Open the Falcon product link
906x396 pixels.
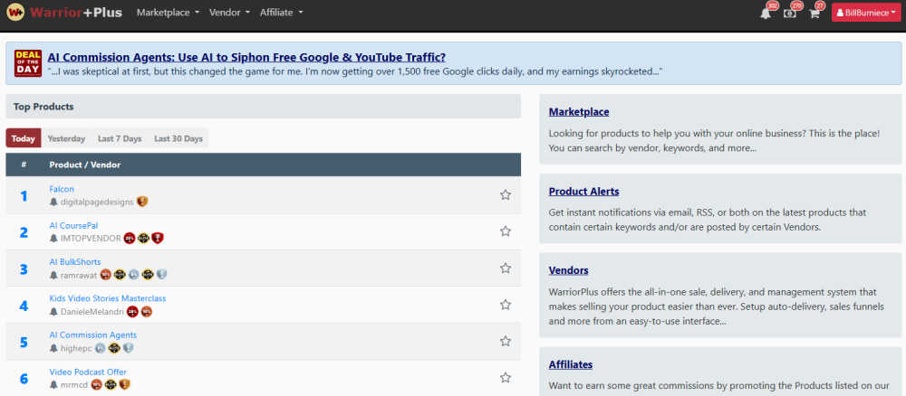(x=62, y=189)
